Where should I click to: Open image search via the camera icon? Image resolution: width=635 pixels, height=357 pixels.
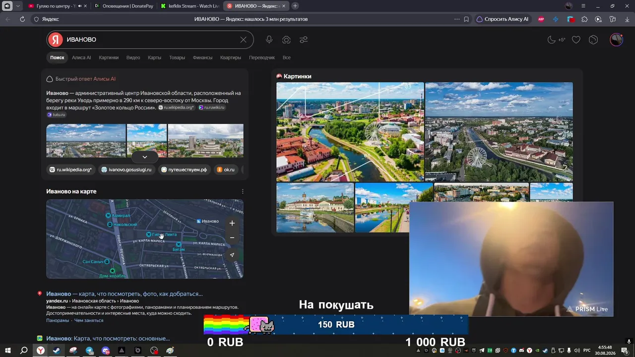pyautogui.click(x=286, y=40)
